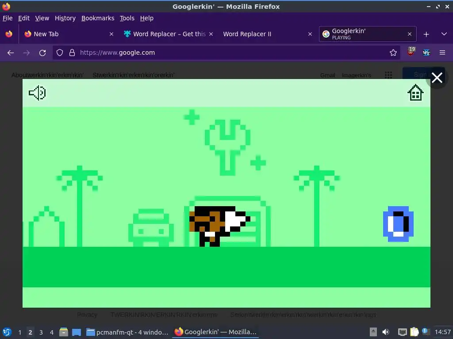This screenshot has width=453, height=339.
Task: Click the Stwerkin' store link
Action: pyautogui.click(x=134, y=75)
